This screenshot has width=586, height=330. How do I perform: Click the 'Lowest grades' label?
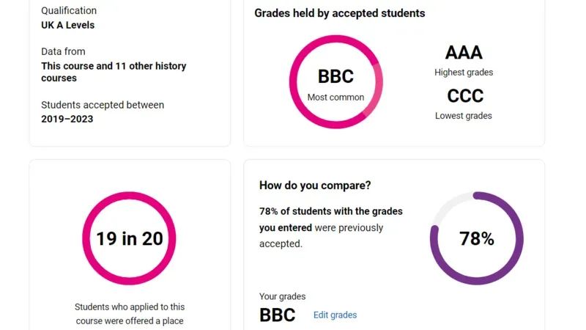coord(464,116)
